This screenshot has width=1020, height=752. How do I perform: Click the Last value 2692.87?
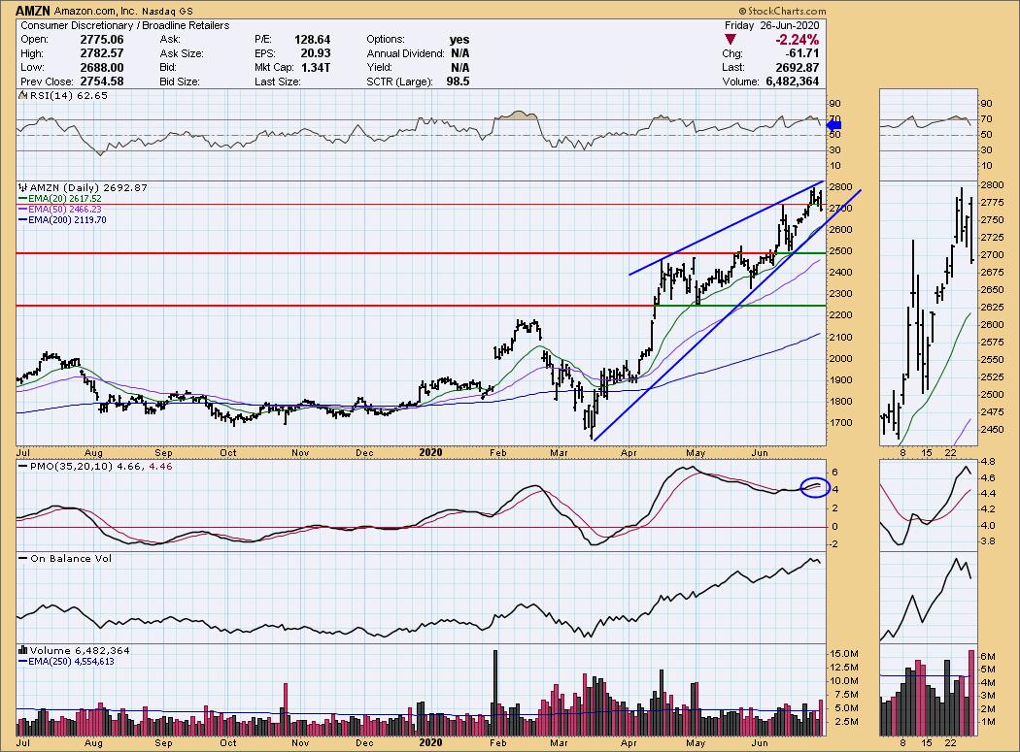tap(797, 68)
